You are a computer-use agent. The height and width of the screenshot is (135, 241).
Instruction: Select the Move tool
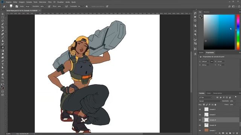(x=3, y=14)
